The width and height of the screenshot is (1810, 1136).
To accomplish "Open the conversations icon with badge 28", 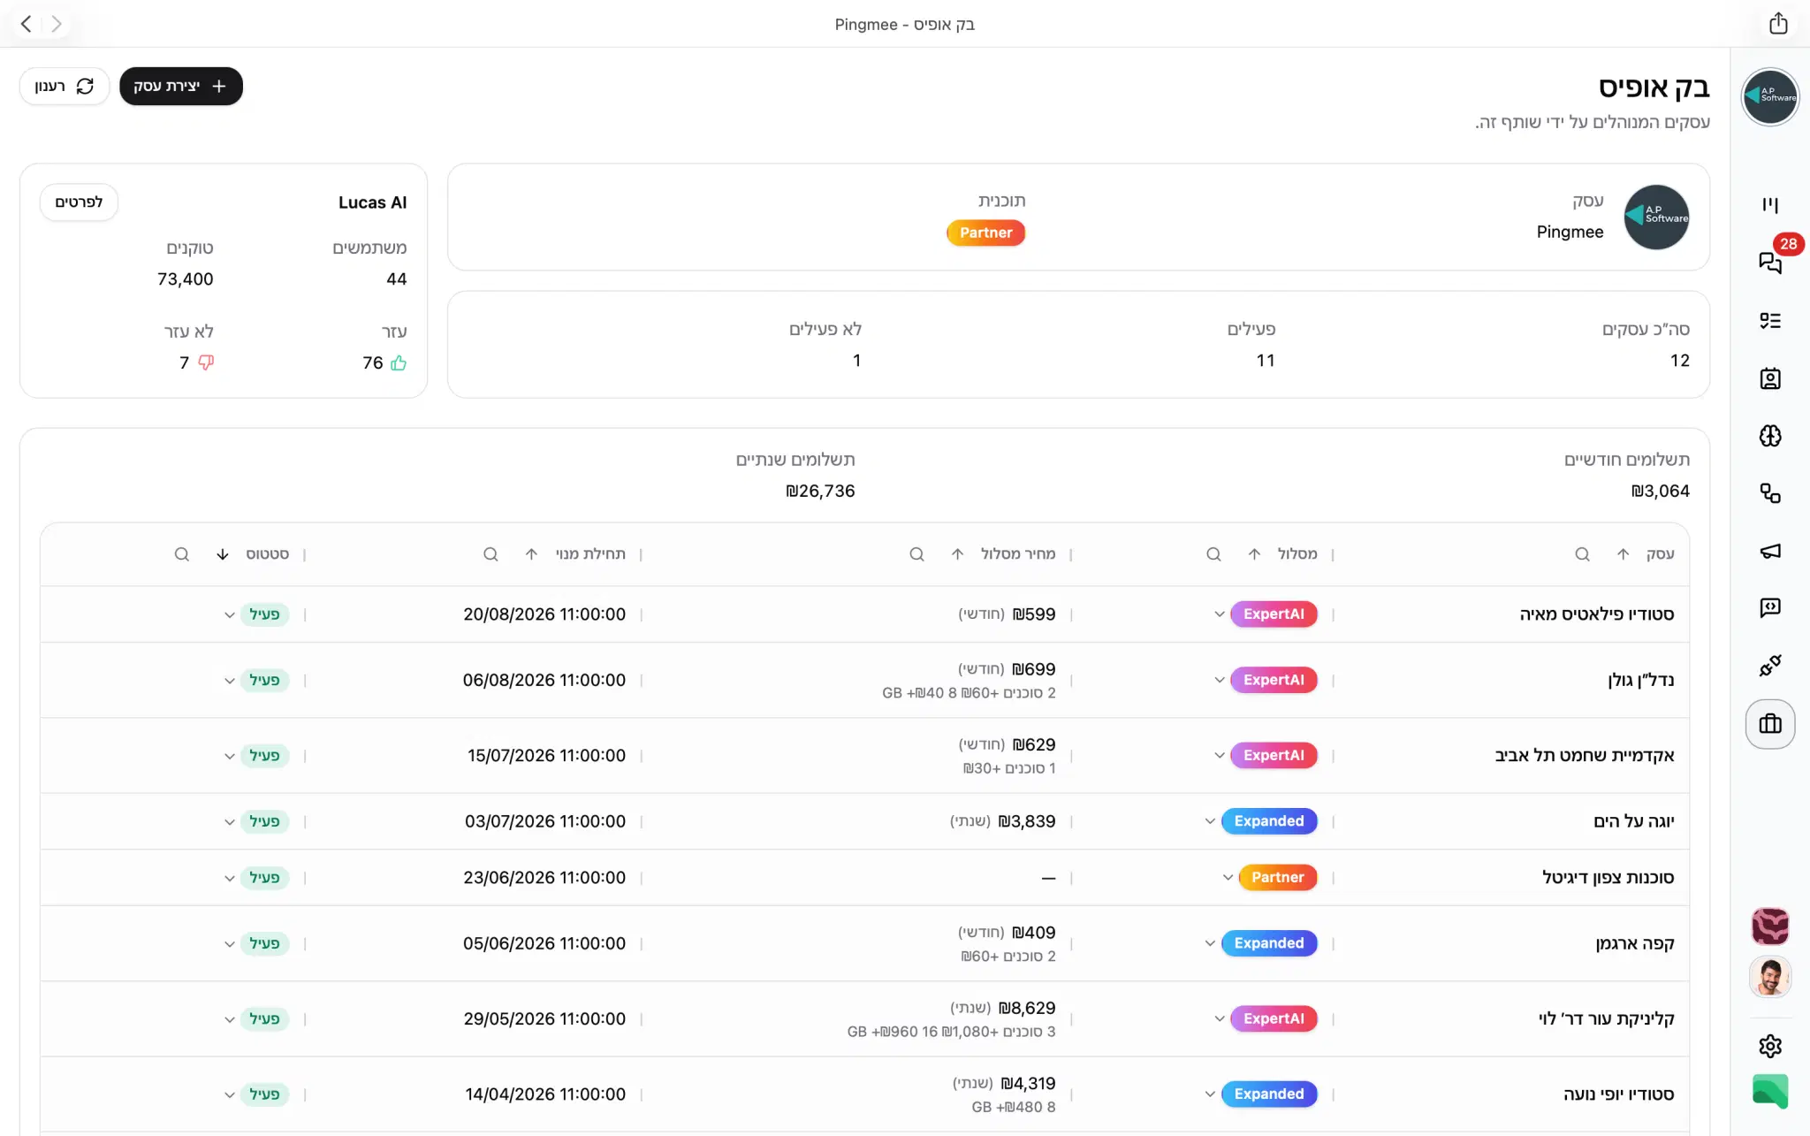I will (1770, 263).
